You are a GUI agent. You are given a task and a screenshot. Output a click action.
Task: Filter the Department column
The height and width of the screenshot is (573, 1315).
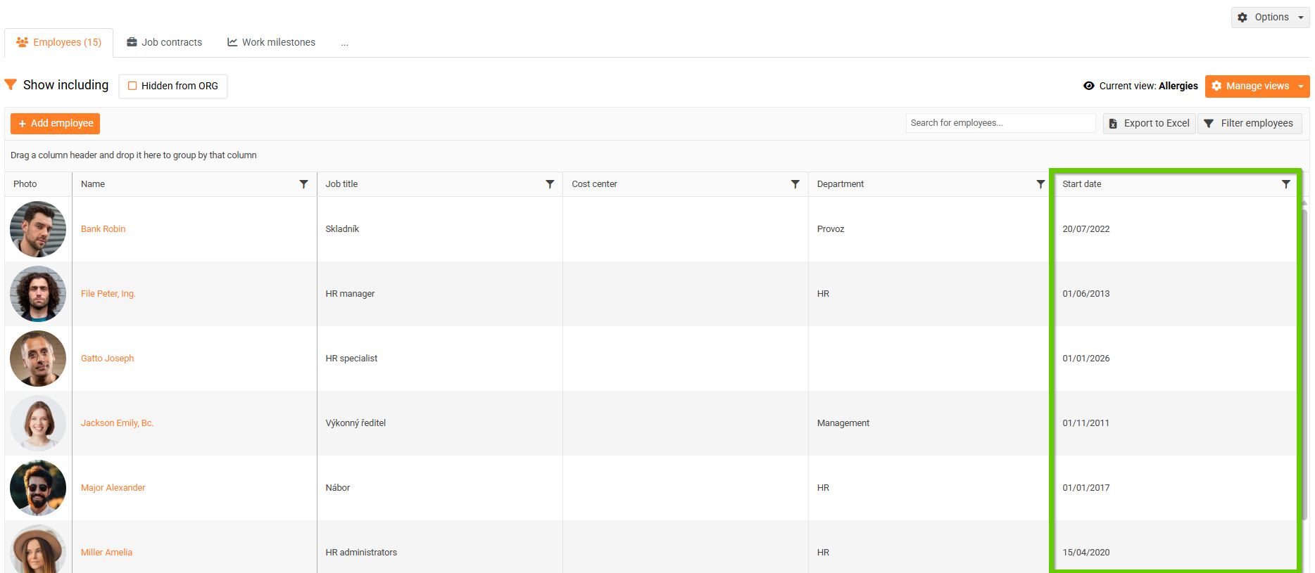coord(1040,184)
